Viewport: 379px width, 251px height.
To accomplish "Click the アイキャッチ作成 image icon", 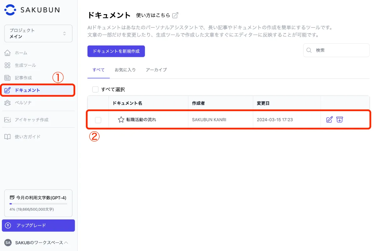I will click(x=8, y=120).
